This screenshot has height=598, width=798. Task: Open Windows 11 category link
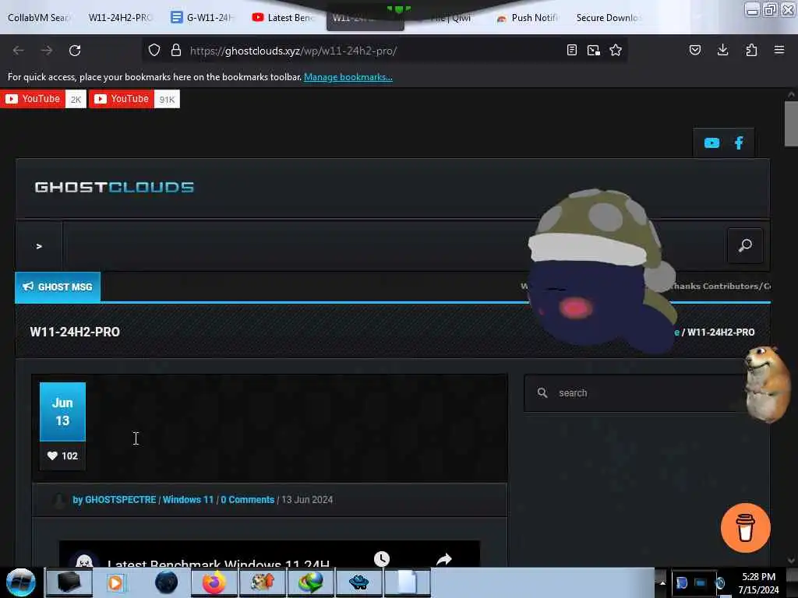tap(189, 499)
